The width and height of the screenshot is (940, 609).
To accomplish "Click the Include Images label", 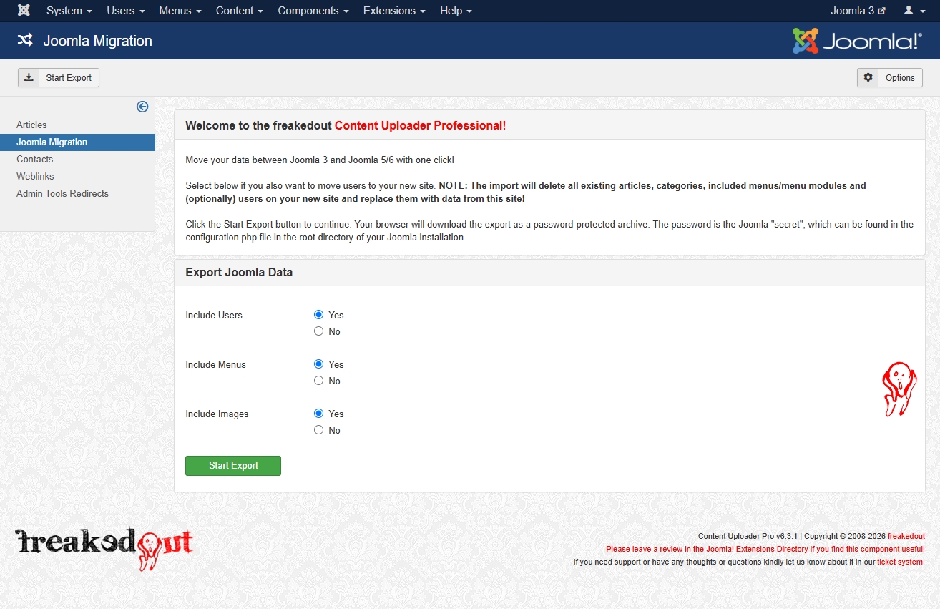I will (x=217, y=414).
